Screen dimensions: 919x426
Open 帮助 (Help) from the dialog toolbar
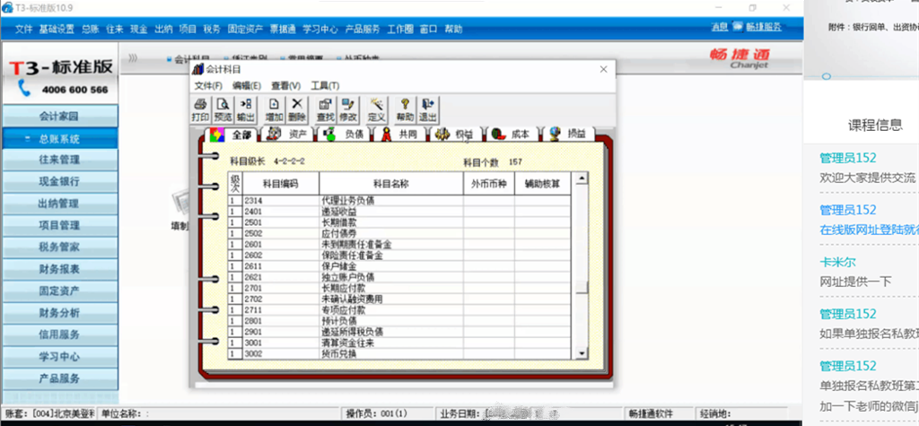point(405,109)
